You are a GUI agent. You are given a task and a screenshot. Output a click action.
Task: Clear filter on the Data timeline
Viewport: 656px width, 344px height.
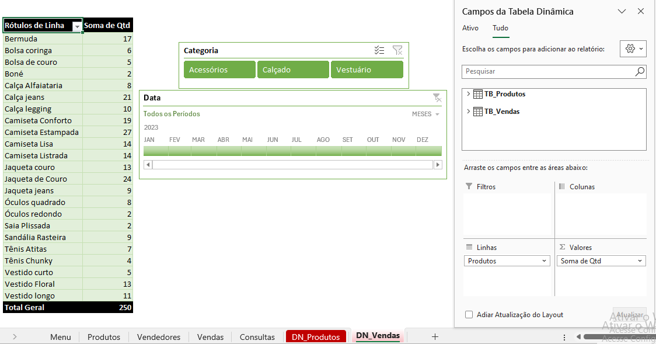coord(437,98)
